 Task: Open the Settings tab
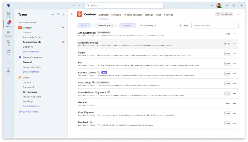(149, 15)
